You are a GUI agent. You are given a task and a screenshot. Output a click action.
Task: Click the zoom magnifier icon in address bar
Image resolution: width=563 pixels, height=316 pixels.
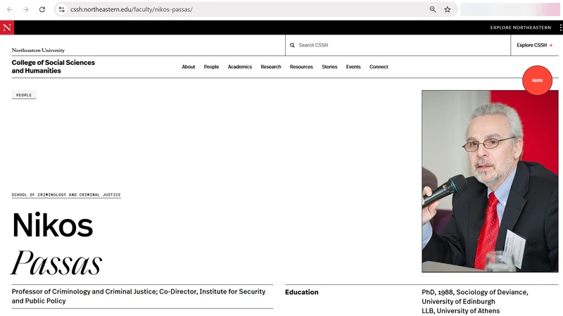point(433,10)
